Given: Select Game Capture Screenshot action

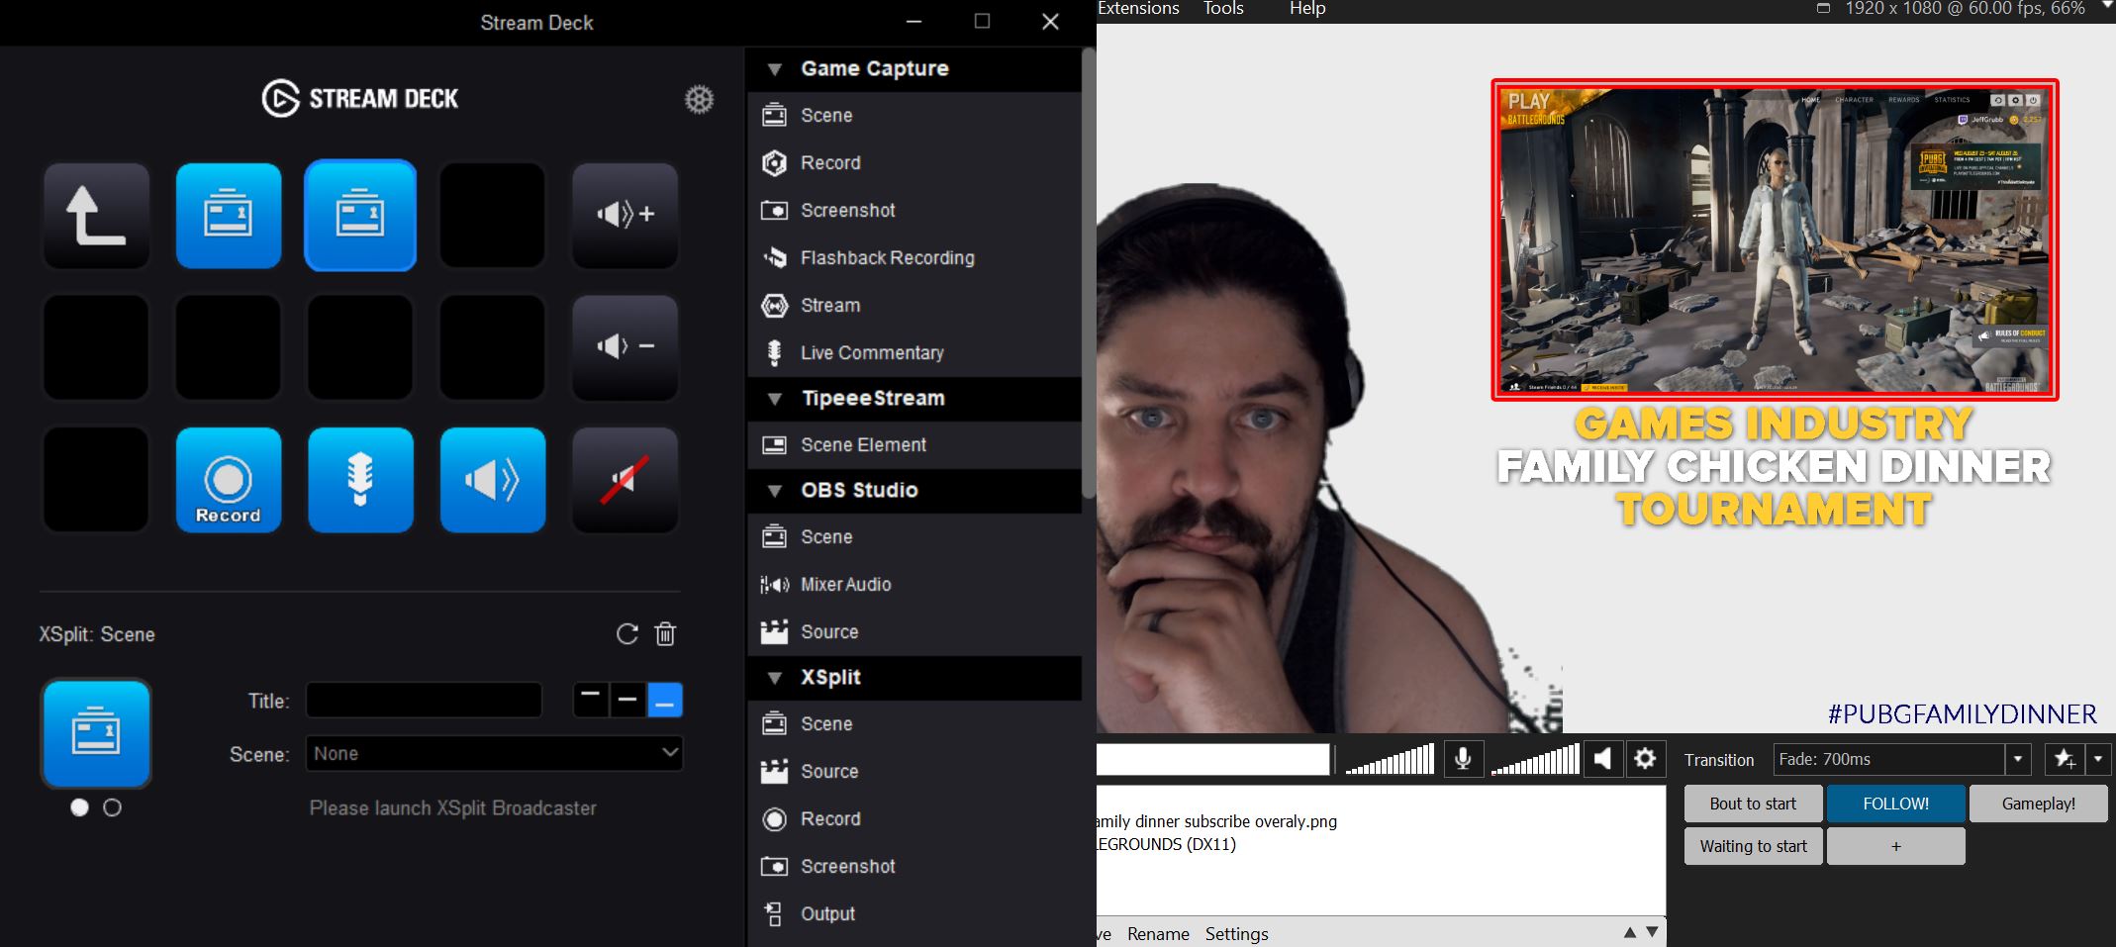Looking at the screenshot, I should (914, 211).
